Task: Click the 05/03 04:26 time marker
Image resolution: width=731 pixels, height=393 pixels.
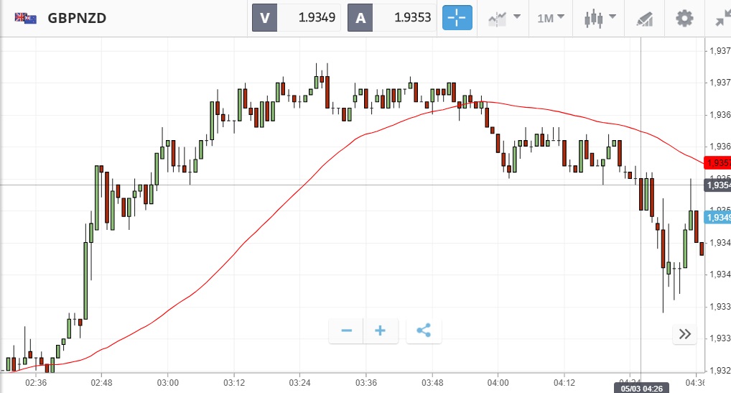Action: (641, 388)
